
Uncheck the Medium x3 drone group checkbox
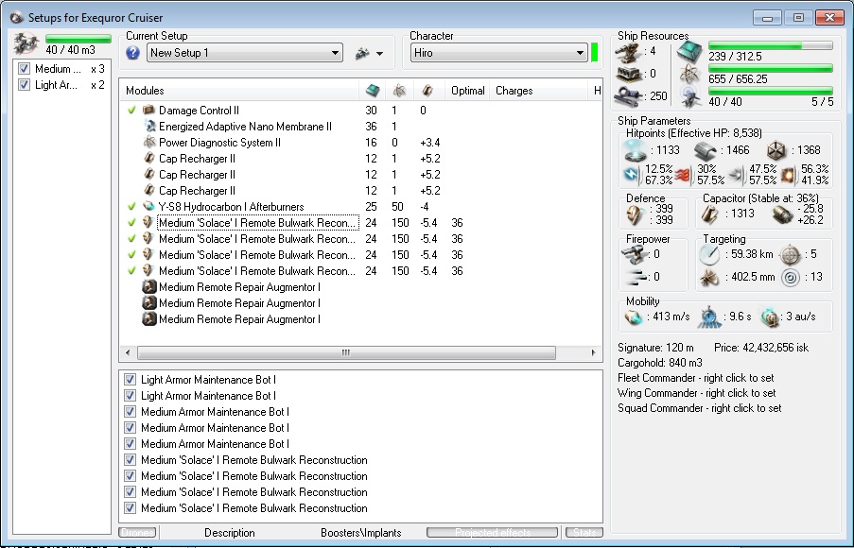24,69
